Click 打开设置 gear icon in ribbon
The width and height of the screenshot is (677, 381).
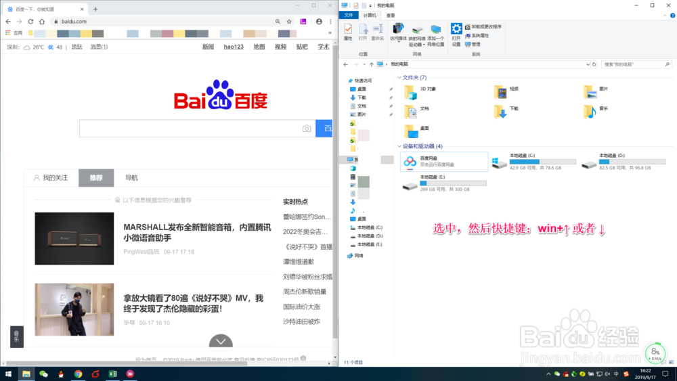click(x=456, y=35)
